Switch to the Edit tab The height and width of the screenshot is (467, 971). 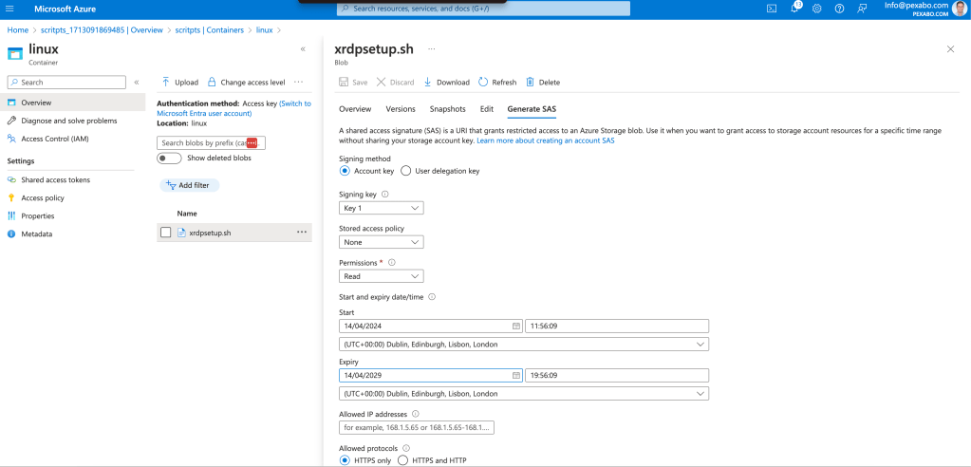tap(487, 109)
